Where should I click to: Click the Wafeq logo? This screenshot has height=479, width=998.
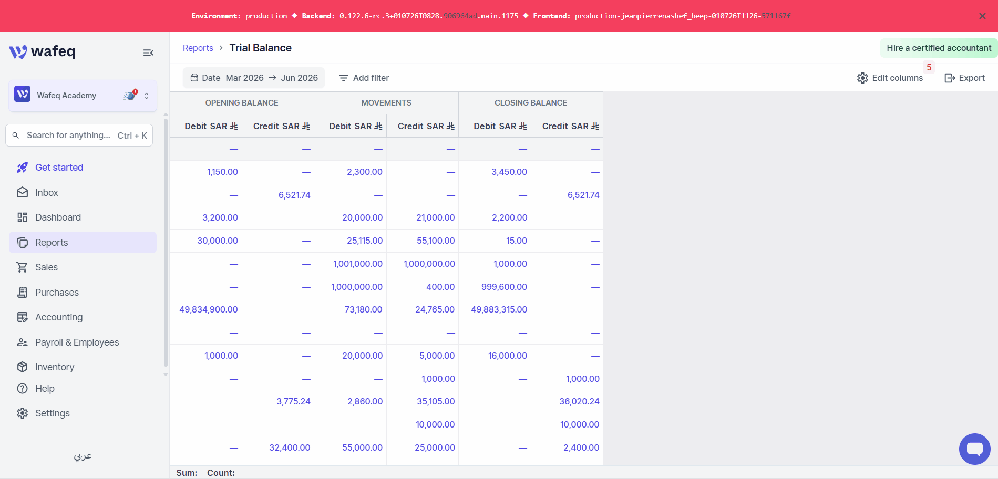[42, 51]
